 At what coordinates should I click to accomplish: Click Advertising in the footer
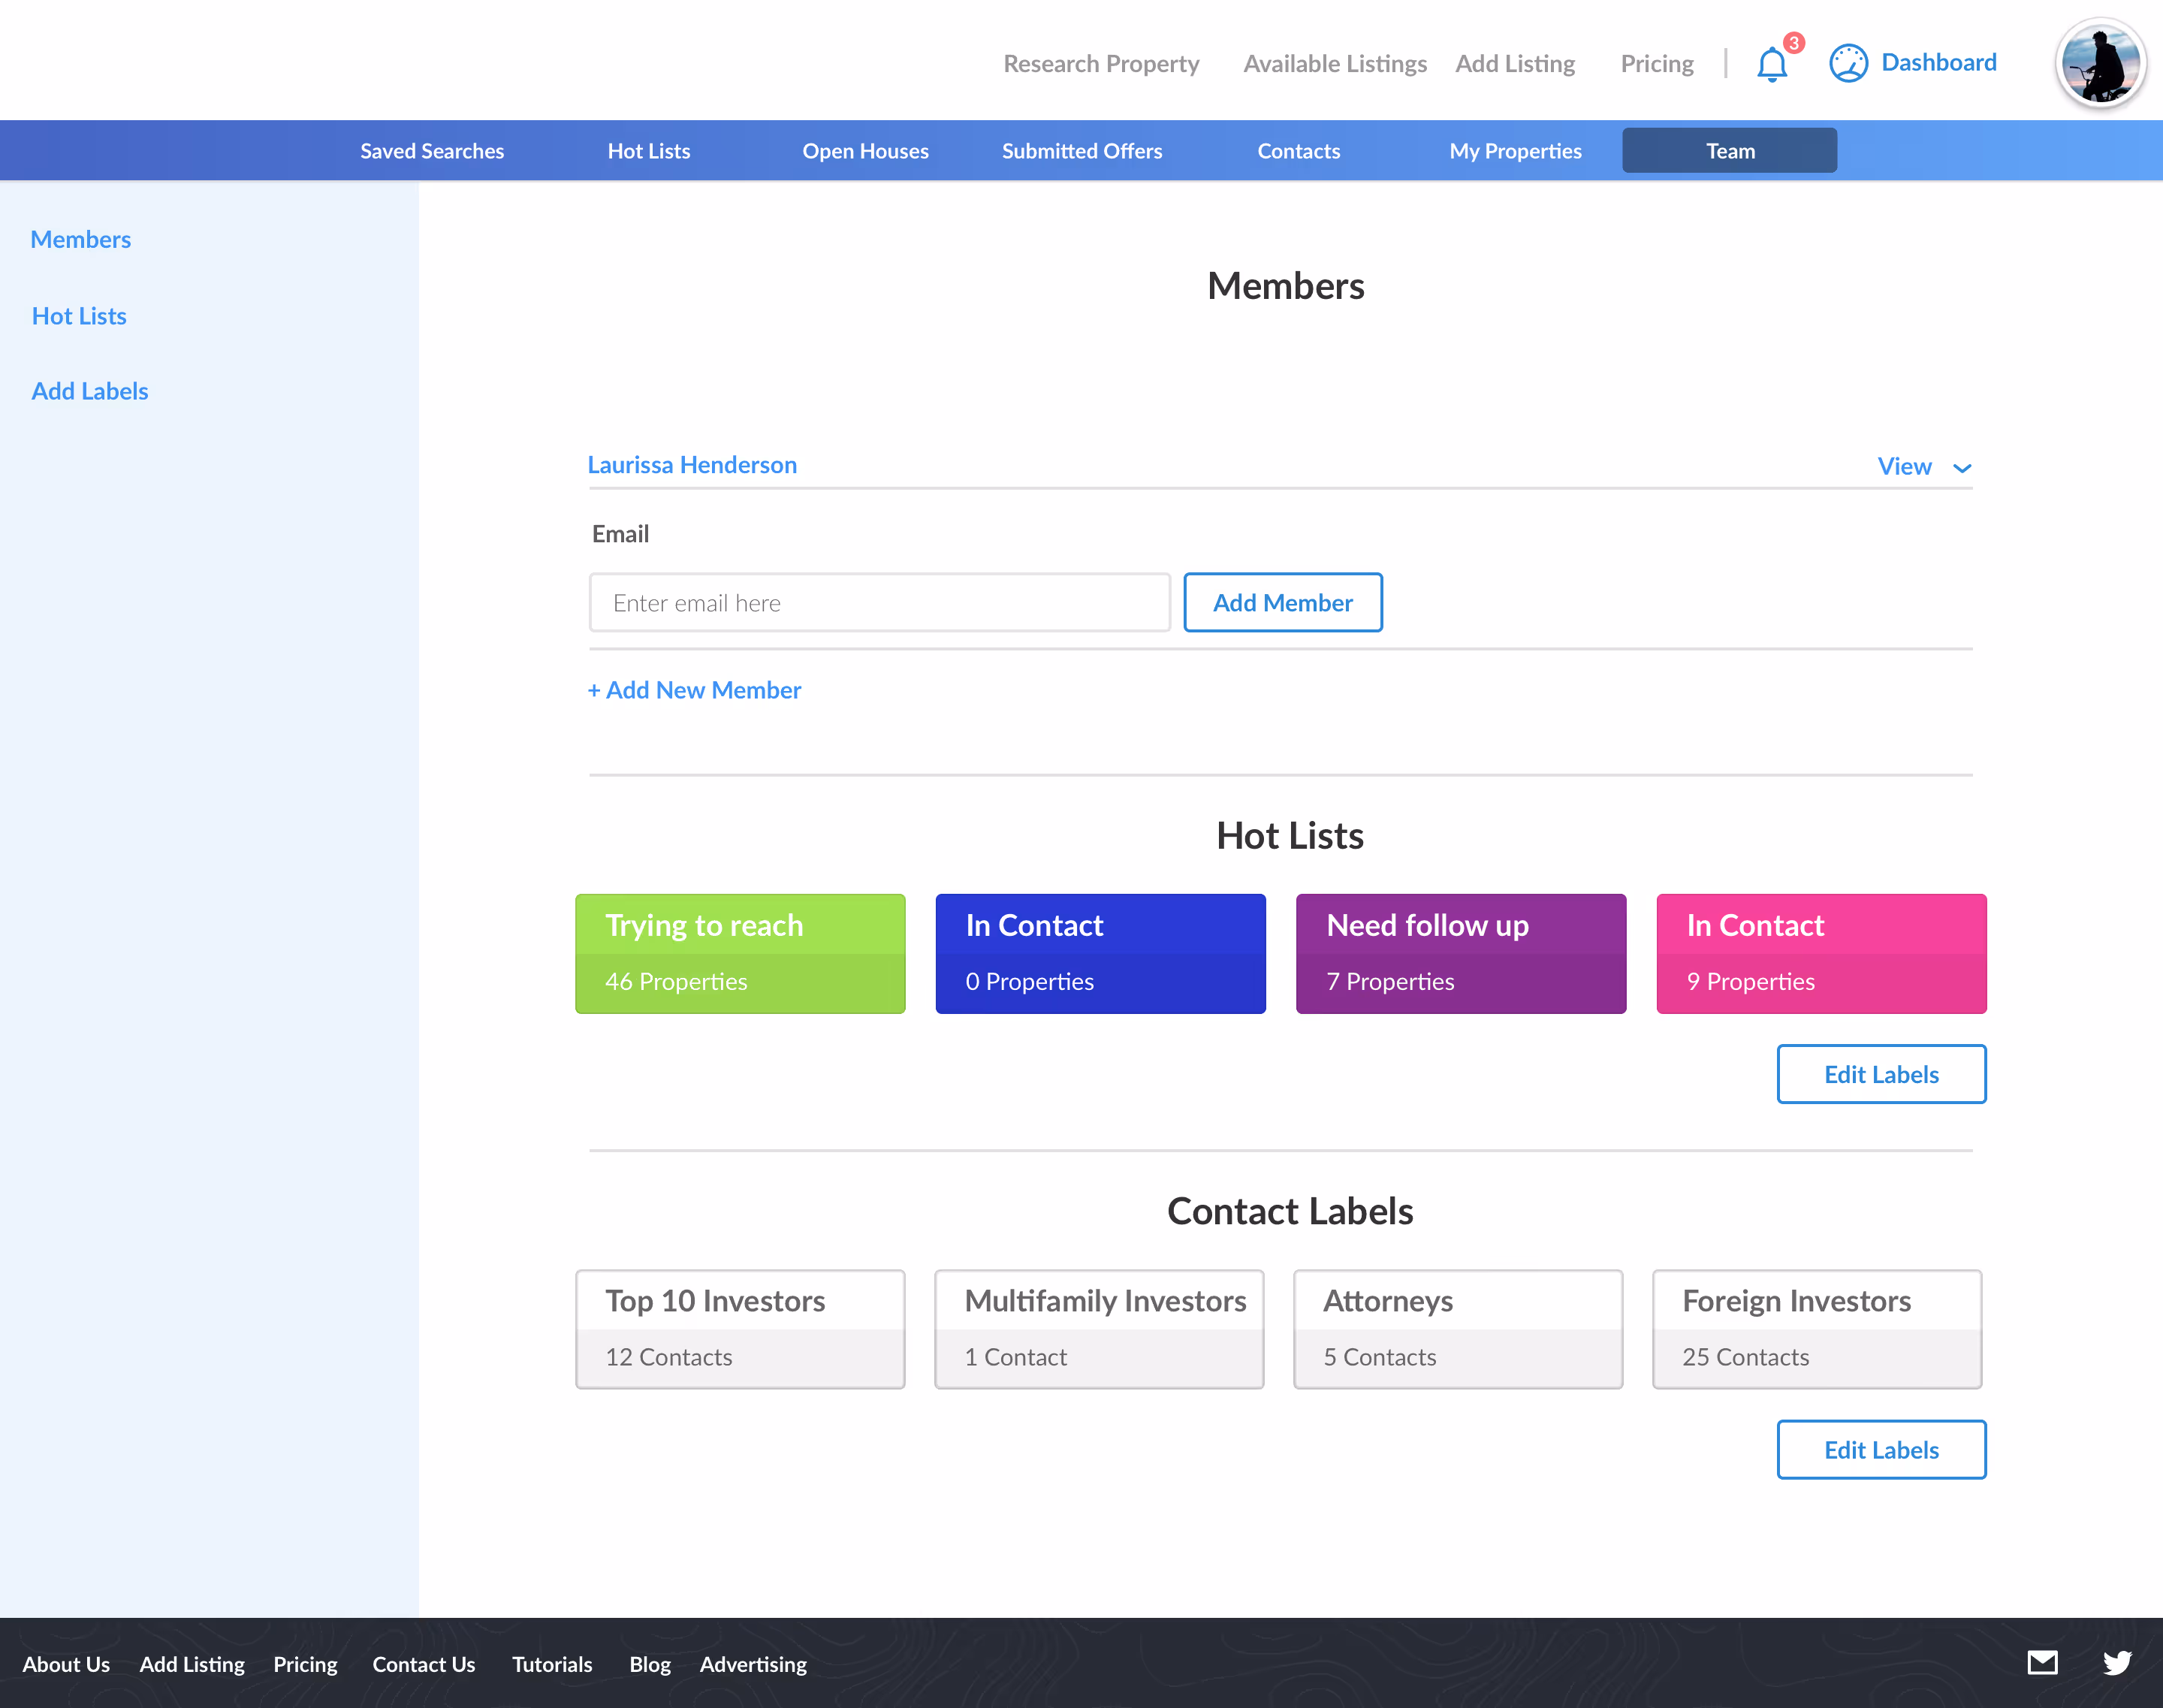tap(753, 1664)
